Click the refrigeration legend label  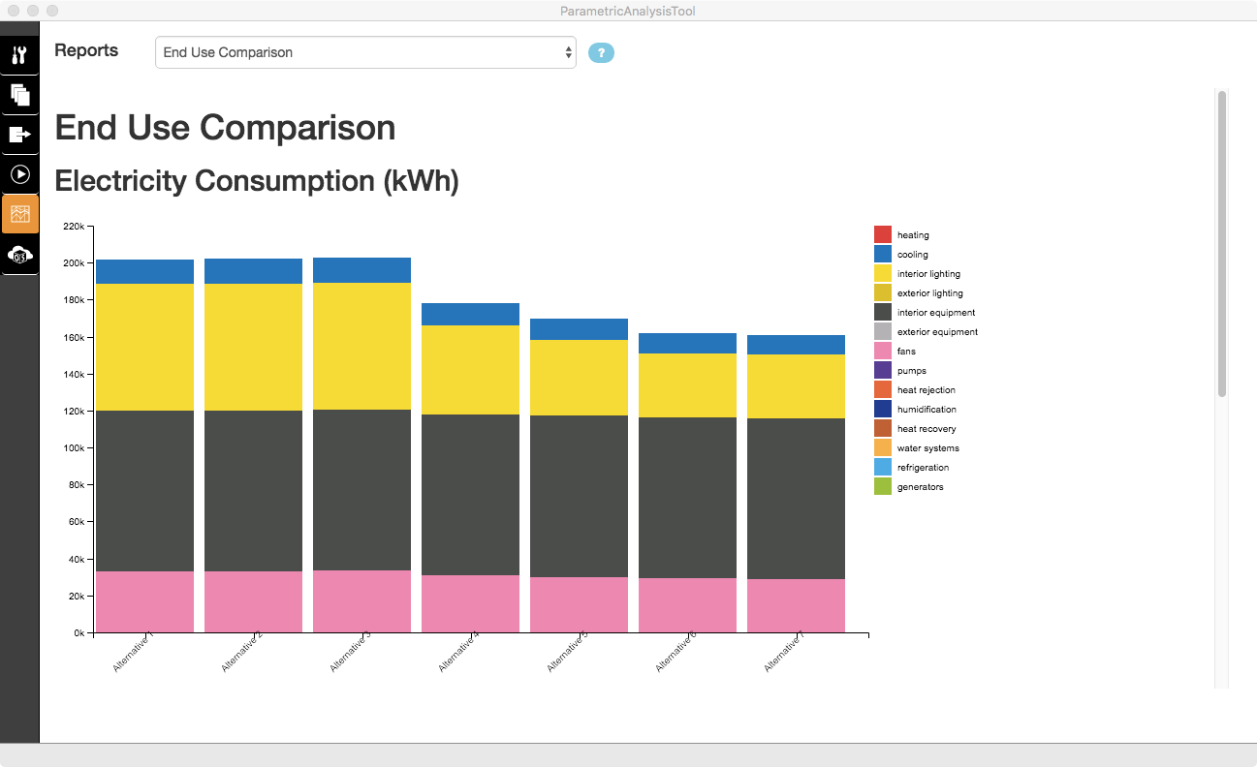click(x=923, y=468)
